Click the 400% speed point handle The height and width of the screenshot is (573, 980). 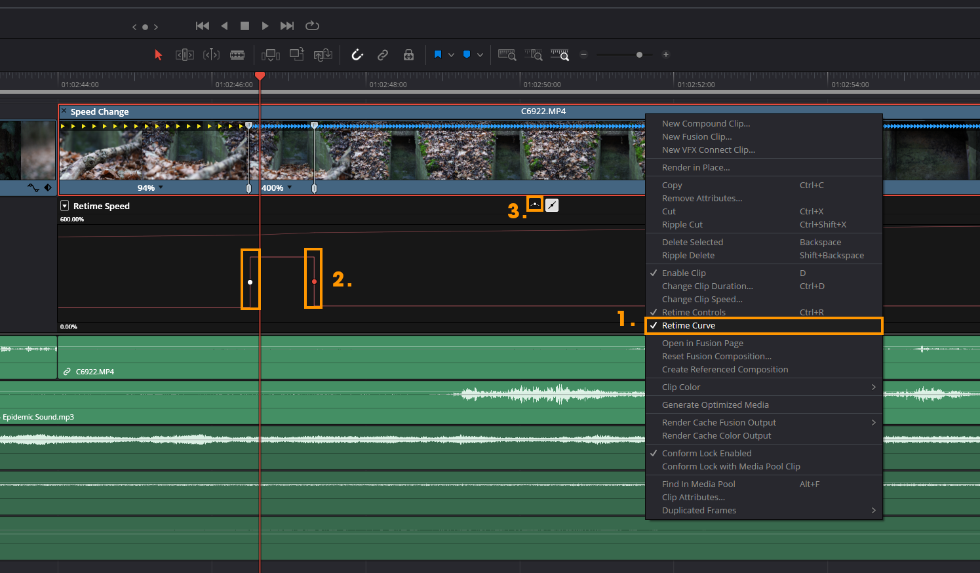(314, 188)
